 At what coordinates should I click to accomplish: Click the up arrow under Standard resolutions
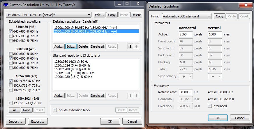click(130, 96)
